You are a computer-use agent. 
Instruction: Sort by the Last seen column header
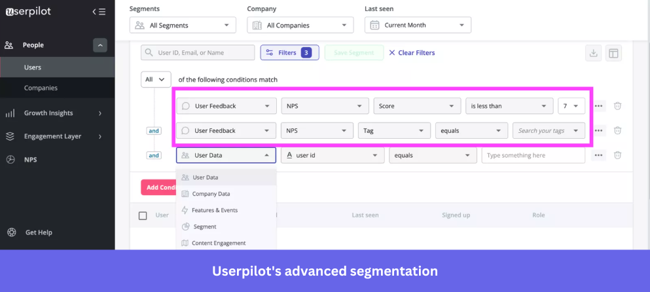tap(365, 215)
